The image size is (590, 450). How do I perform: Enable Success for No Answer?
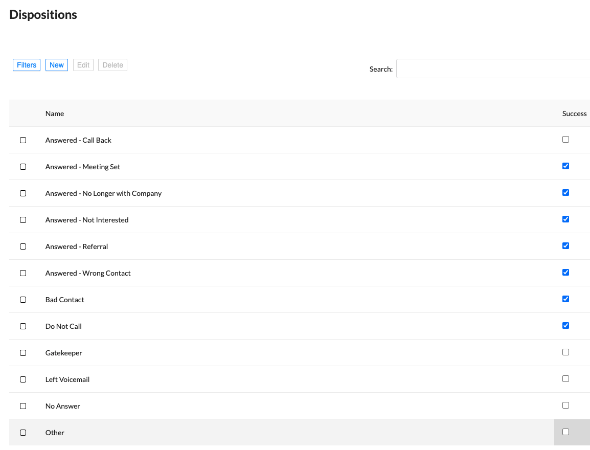(565, 405)
